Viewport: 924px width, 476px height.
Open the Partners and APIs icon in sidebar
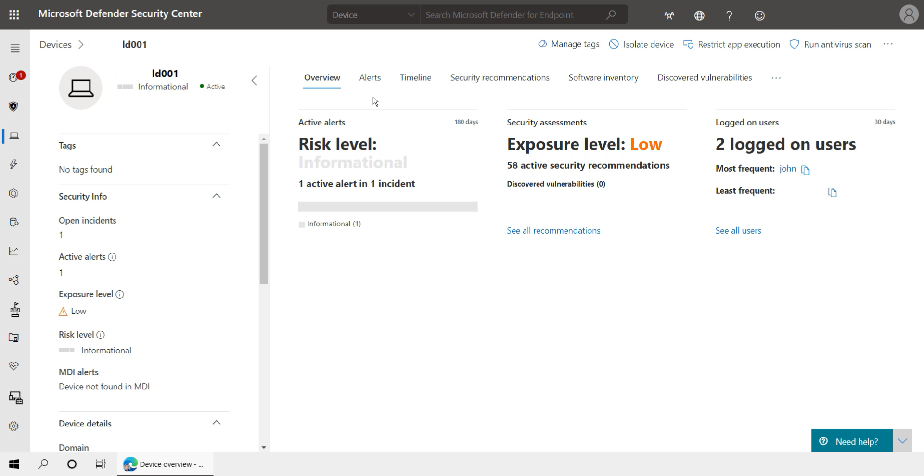(x=14, y=280)
